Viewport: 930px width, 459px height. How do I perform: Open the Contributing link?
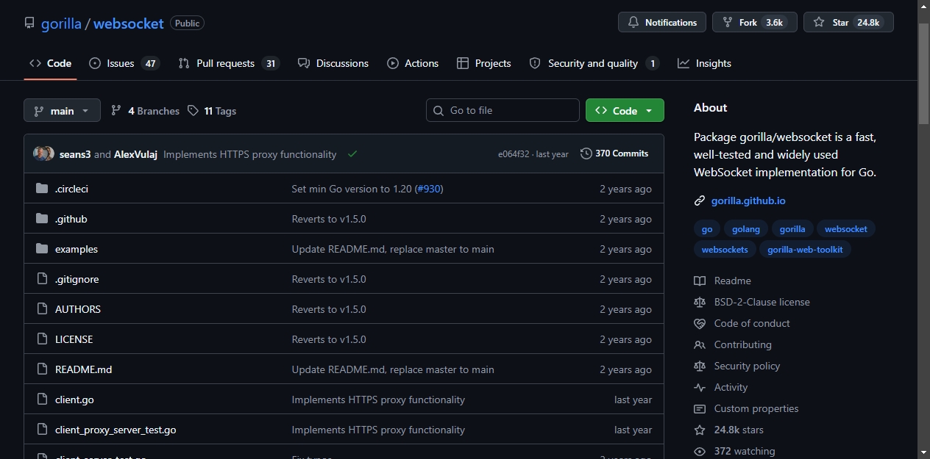tap(733, 344)
